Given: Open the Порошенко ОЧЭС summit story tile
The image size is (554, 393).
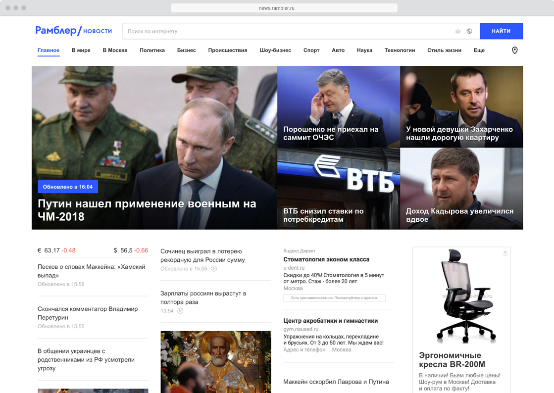Looking at the screenshot, I should pyautogui.click(x=339, y=106).
